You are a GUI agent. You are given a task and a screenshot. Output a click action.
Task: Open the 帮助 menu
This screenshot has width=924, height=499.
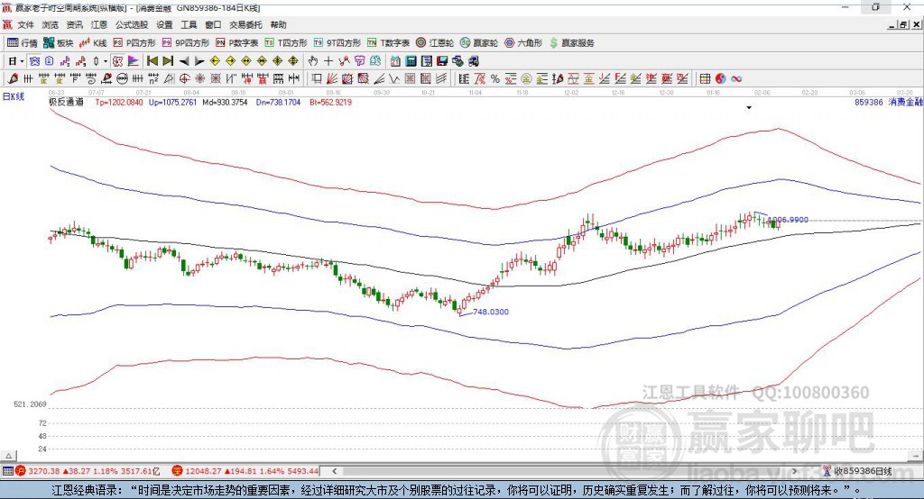pos(278,24)
